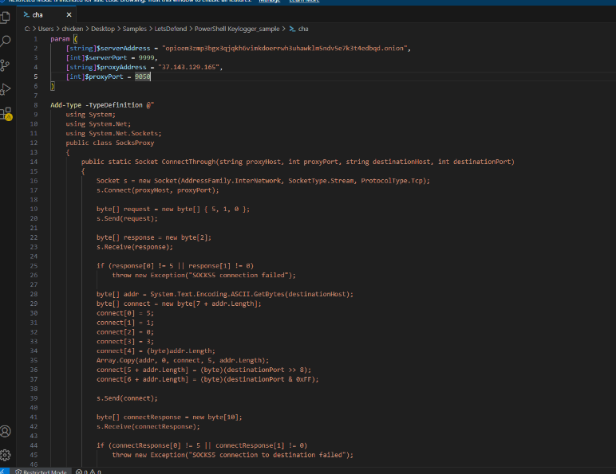Click 's.Receive(connectResponse);' statement

coord(148,426)
